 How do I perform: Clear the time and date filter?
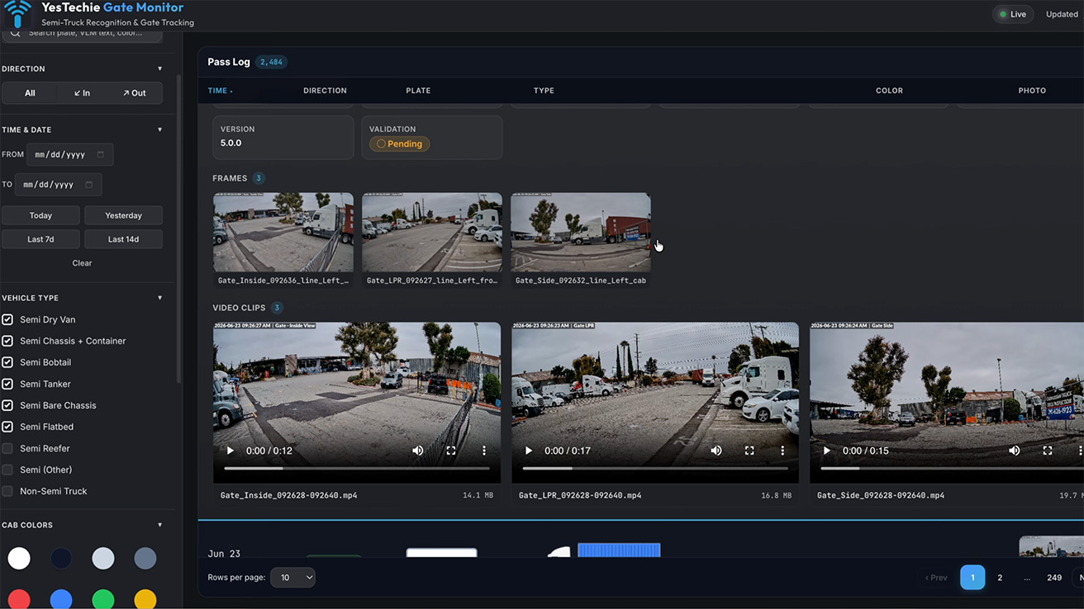82,263
